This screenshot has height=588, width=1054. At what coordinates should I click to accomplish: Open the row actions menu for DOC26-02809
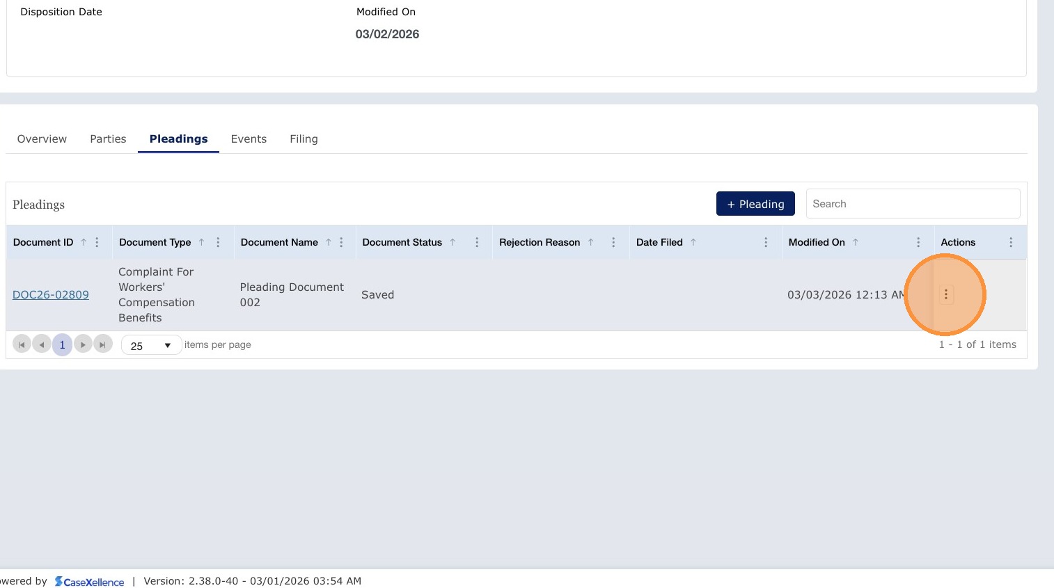click(945, 294)
